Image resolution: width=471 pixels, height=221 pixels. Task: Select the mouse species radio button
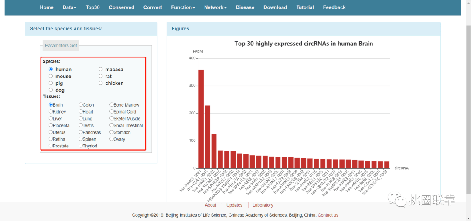click(x=51, y=77)
